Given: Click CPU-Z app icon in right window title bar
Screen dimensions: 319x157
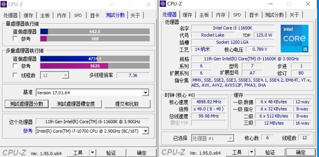Looking at the screenshot, I should 163,4.
